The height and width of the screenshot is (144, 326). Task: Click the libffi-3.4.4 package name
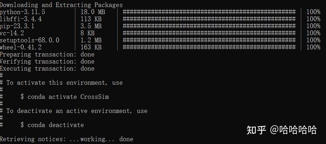pos(21,19)
